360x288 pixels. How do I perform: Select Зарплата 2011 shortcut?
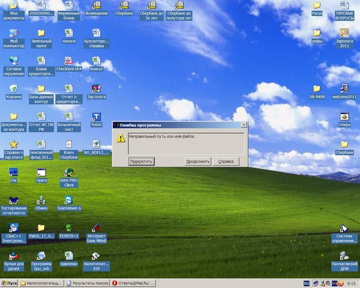point(344,38)
